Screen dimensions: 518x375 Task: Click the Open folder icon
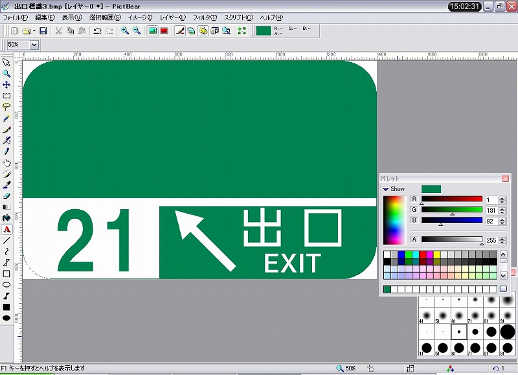26,30
